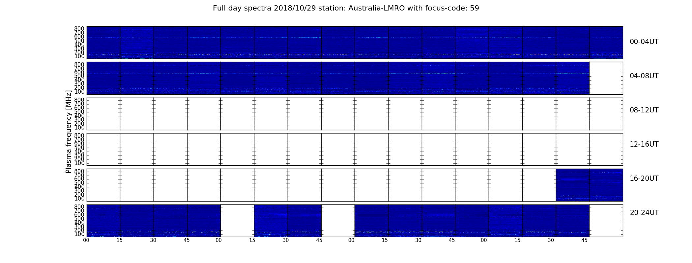Select the '00-04UT' row label

pyautogui.click(x=644, y=42)
